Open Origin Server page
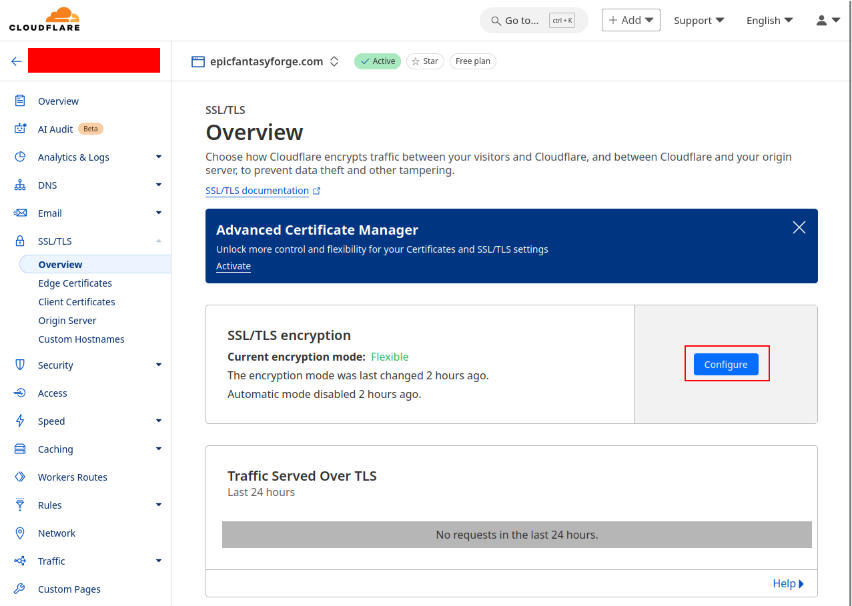Image resolution: width=852 pixels, height=606 pixels. pos(67,320)
